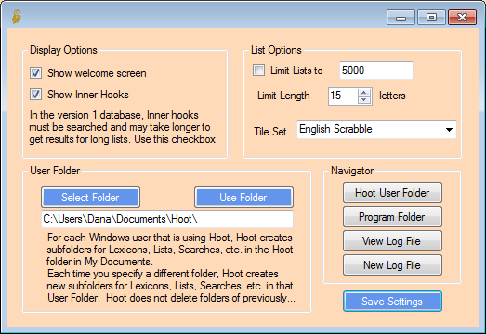
Task: Open the Tile Set dropdown
Action: [376, 129]
